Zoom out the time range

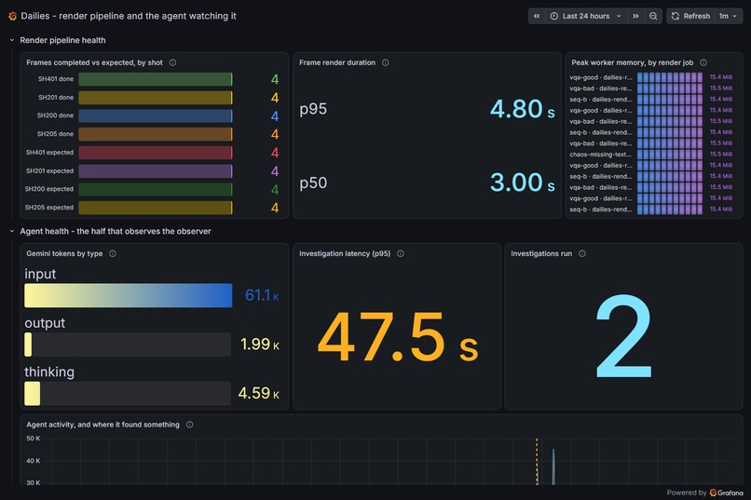click(x=653, y=16)
